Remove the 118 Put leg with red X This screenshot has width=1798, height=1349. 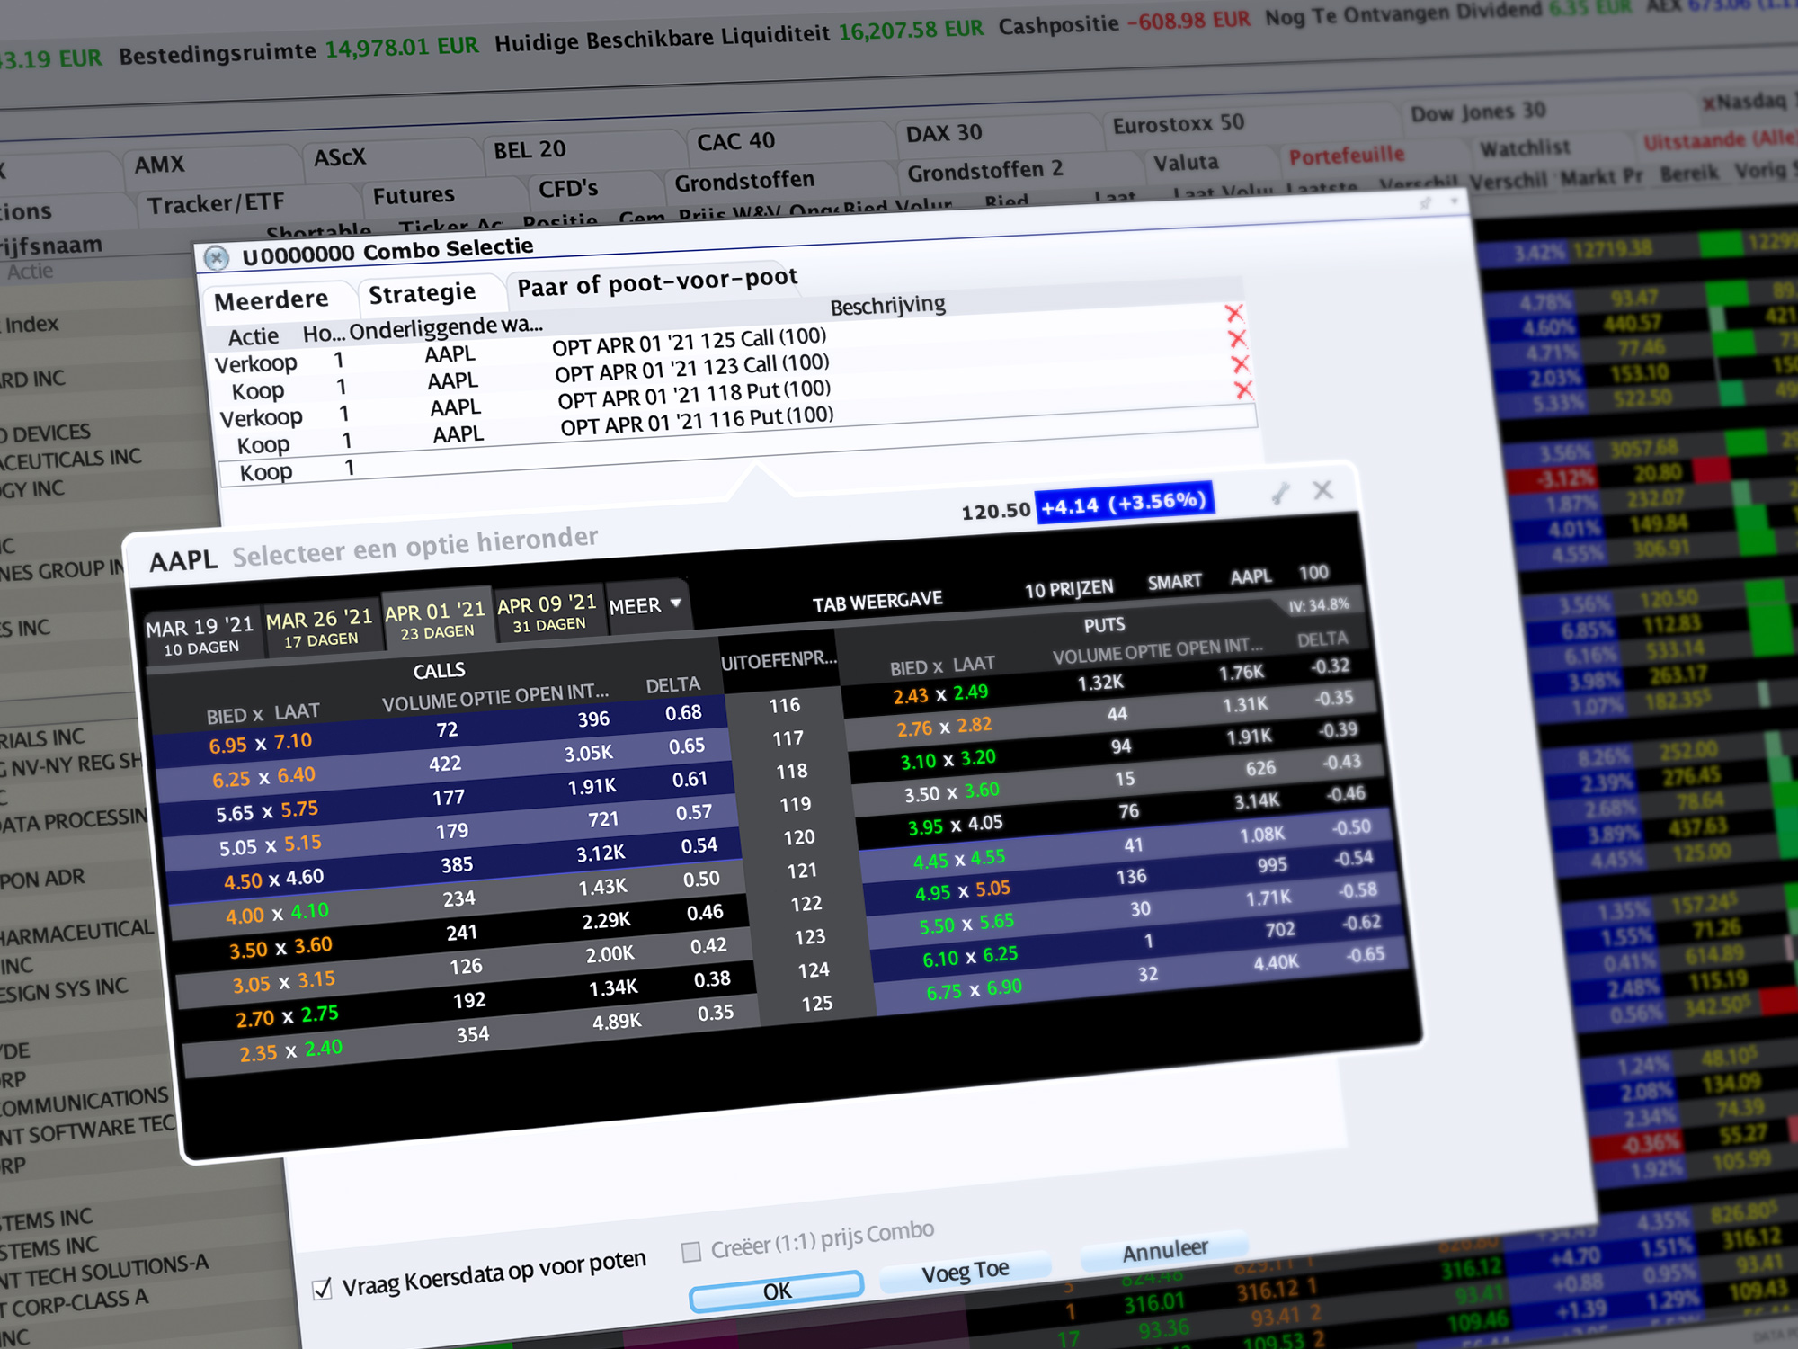tap(1240, 364)
